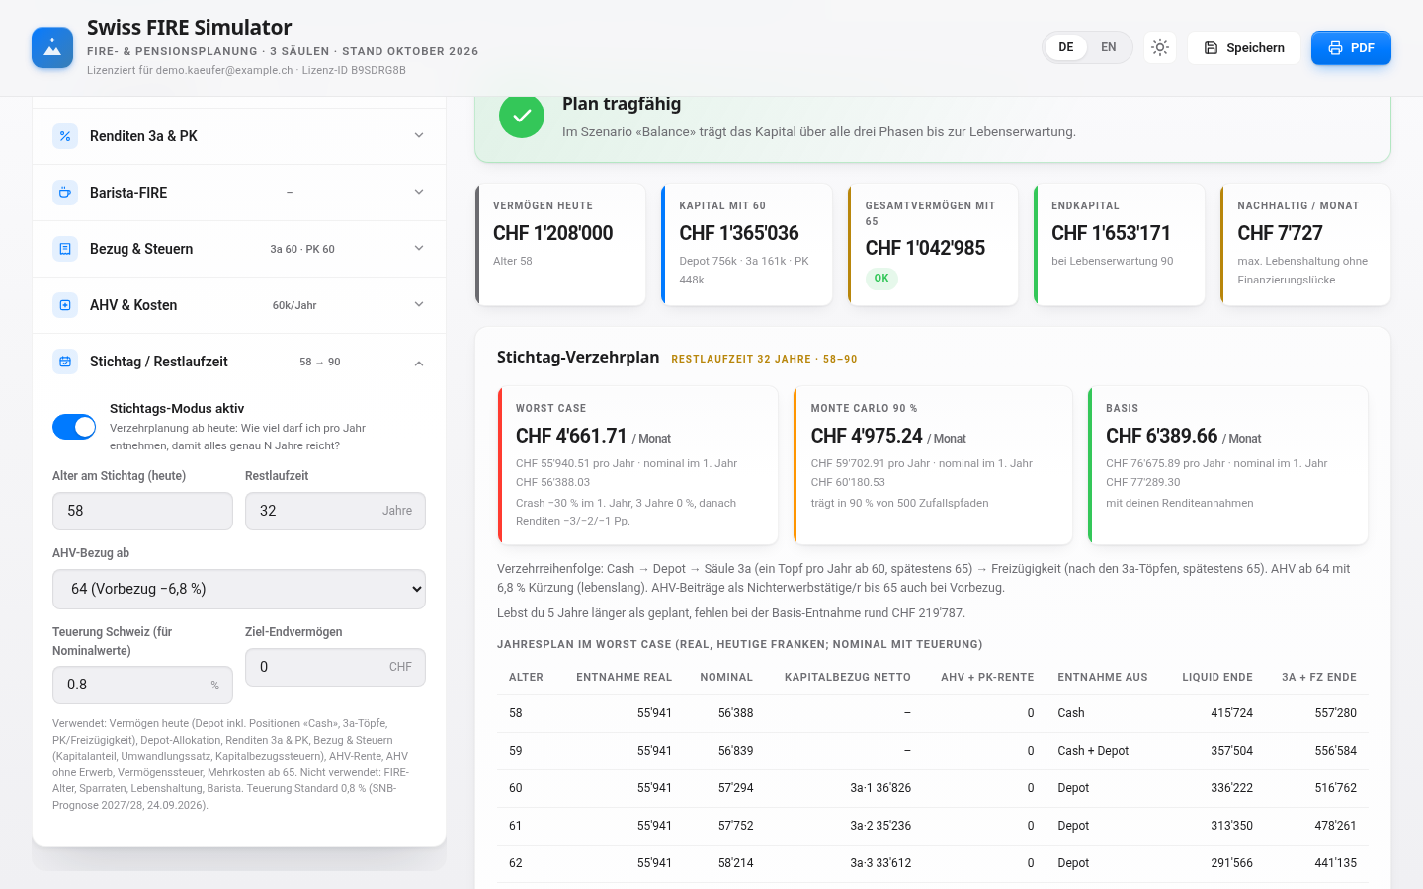Viewport: 1423px width, 889px height.
Task: Expand the Renditen 3a & PK panel
Action: click(x=239, y=136)
